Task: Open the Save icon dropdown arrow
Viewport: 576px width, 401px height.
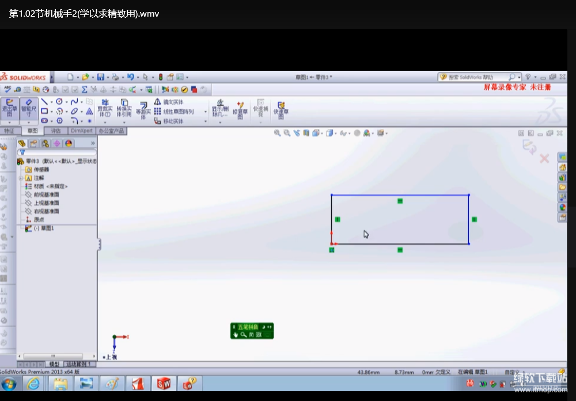Action: point(108,78)
